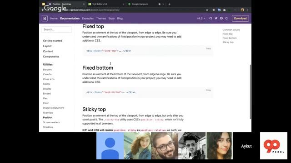Focus the docs Search field

[56, 29]
